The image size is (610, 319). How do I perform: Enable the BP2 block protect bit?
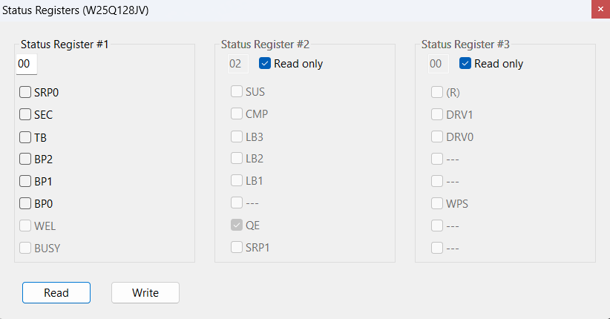coord(25,159)
